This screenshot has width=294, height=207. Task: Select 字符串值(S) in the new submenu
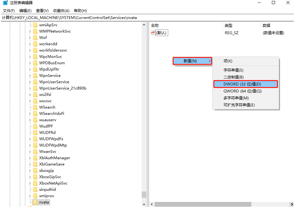[x=233, y=70]
